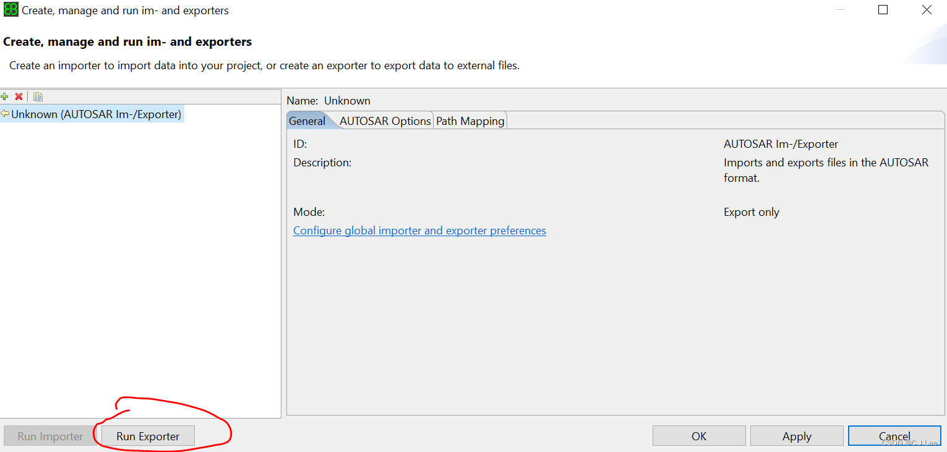Screen dimensions: 947x452
Task: Click the 'AUTOSAR Im-/Exporter' ID value
Action: (x=781, y=144)
